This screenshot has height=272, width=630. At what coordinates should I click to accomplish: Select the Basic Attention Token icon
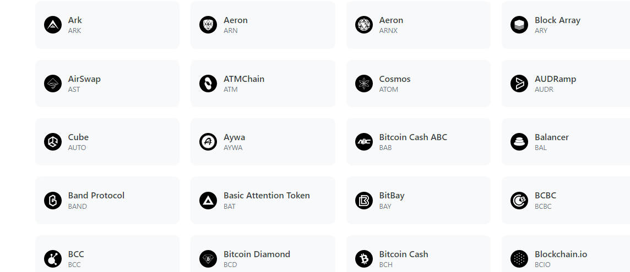208,201
